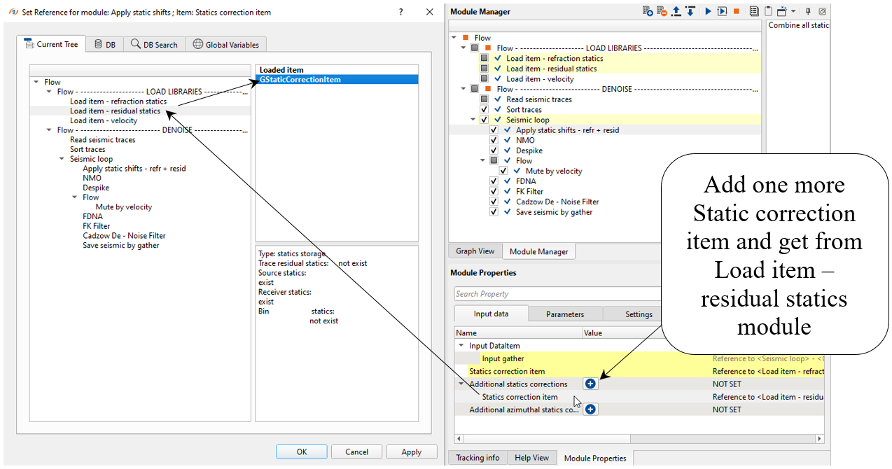This screenshot has height=469, width=892.
Task: Click the Apply button in dialog
Action: pyautogui.click(x=411, y=451)
